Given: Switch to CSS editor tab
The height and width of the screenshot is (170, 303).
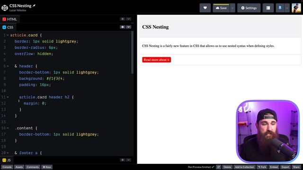Looking at the screenshot, I should (x=8, y=27).
